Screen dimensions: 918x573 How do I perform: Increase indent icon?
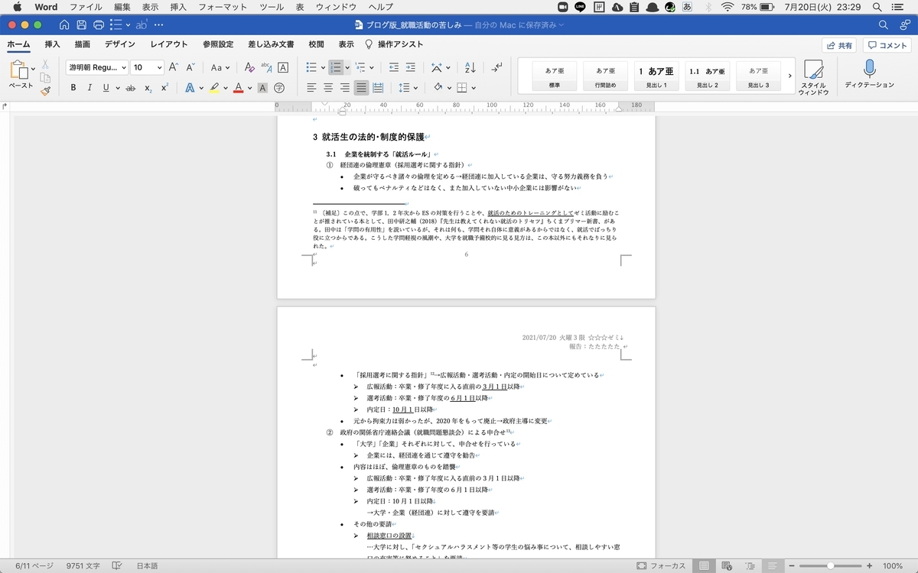pyautogui.click(x=411, y=68)
